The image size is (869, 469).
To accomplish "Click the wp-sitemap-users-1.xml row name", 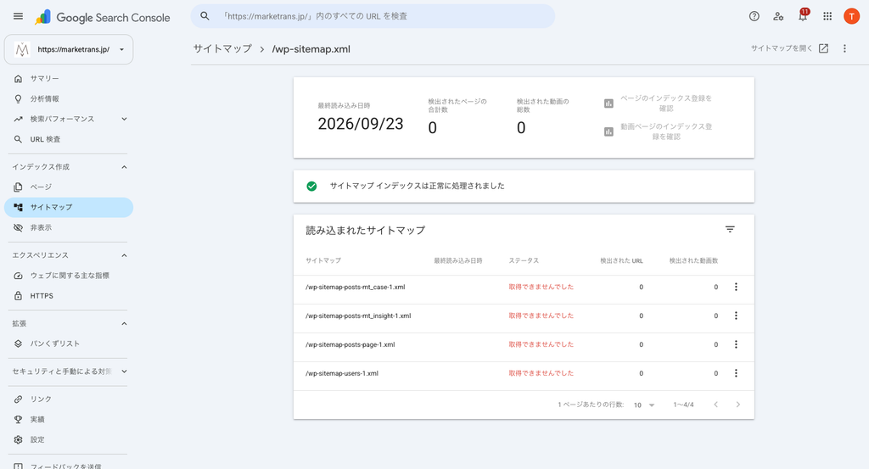I will pos(342,373).
